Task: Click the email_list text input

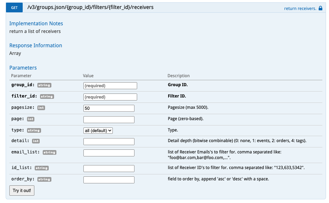Action: pyautogui.click(x=109, y=153)
